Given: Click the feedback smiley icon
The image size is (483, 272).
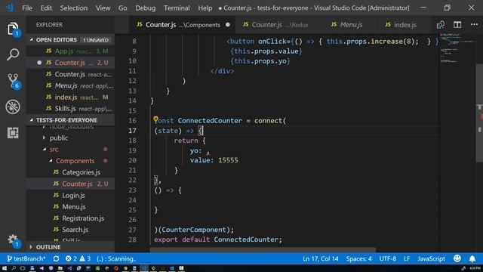Looking at the screenshot, I should pyautogui.click(x=457, y=258).
